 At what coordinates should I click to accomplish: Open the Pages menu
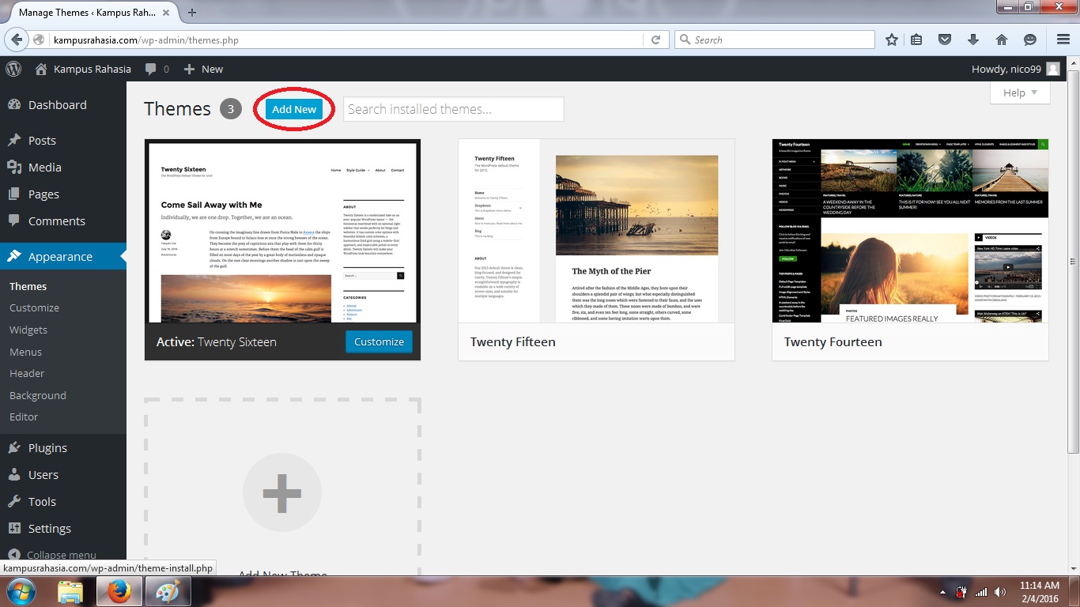(x=63, y=194)
